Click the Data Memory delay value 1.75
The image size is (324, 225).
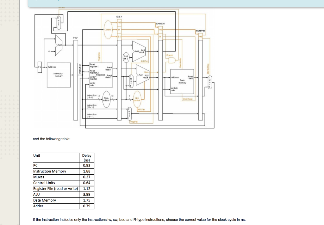coord(86,200)
